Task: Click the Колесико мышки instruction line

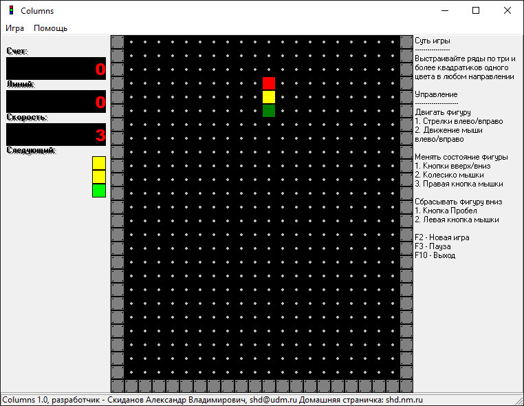Action: click(x=449, y=175)
